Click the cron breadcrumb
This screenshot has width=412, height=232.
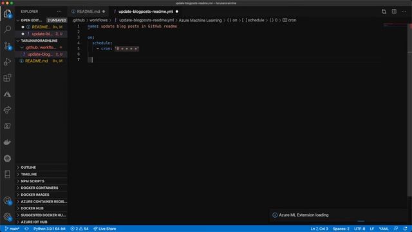point(289,20)
